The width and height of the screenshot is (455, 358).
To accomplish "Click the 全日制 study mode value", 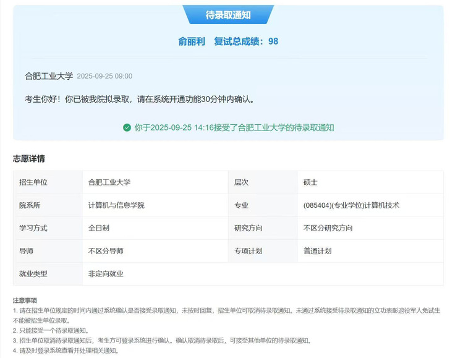I will click(x=99, y=228).
